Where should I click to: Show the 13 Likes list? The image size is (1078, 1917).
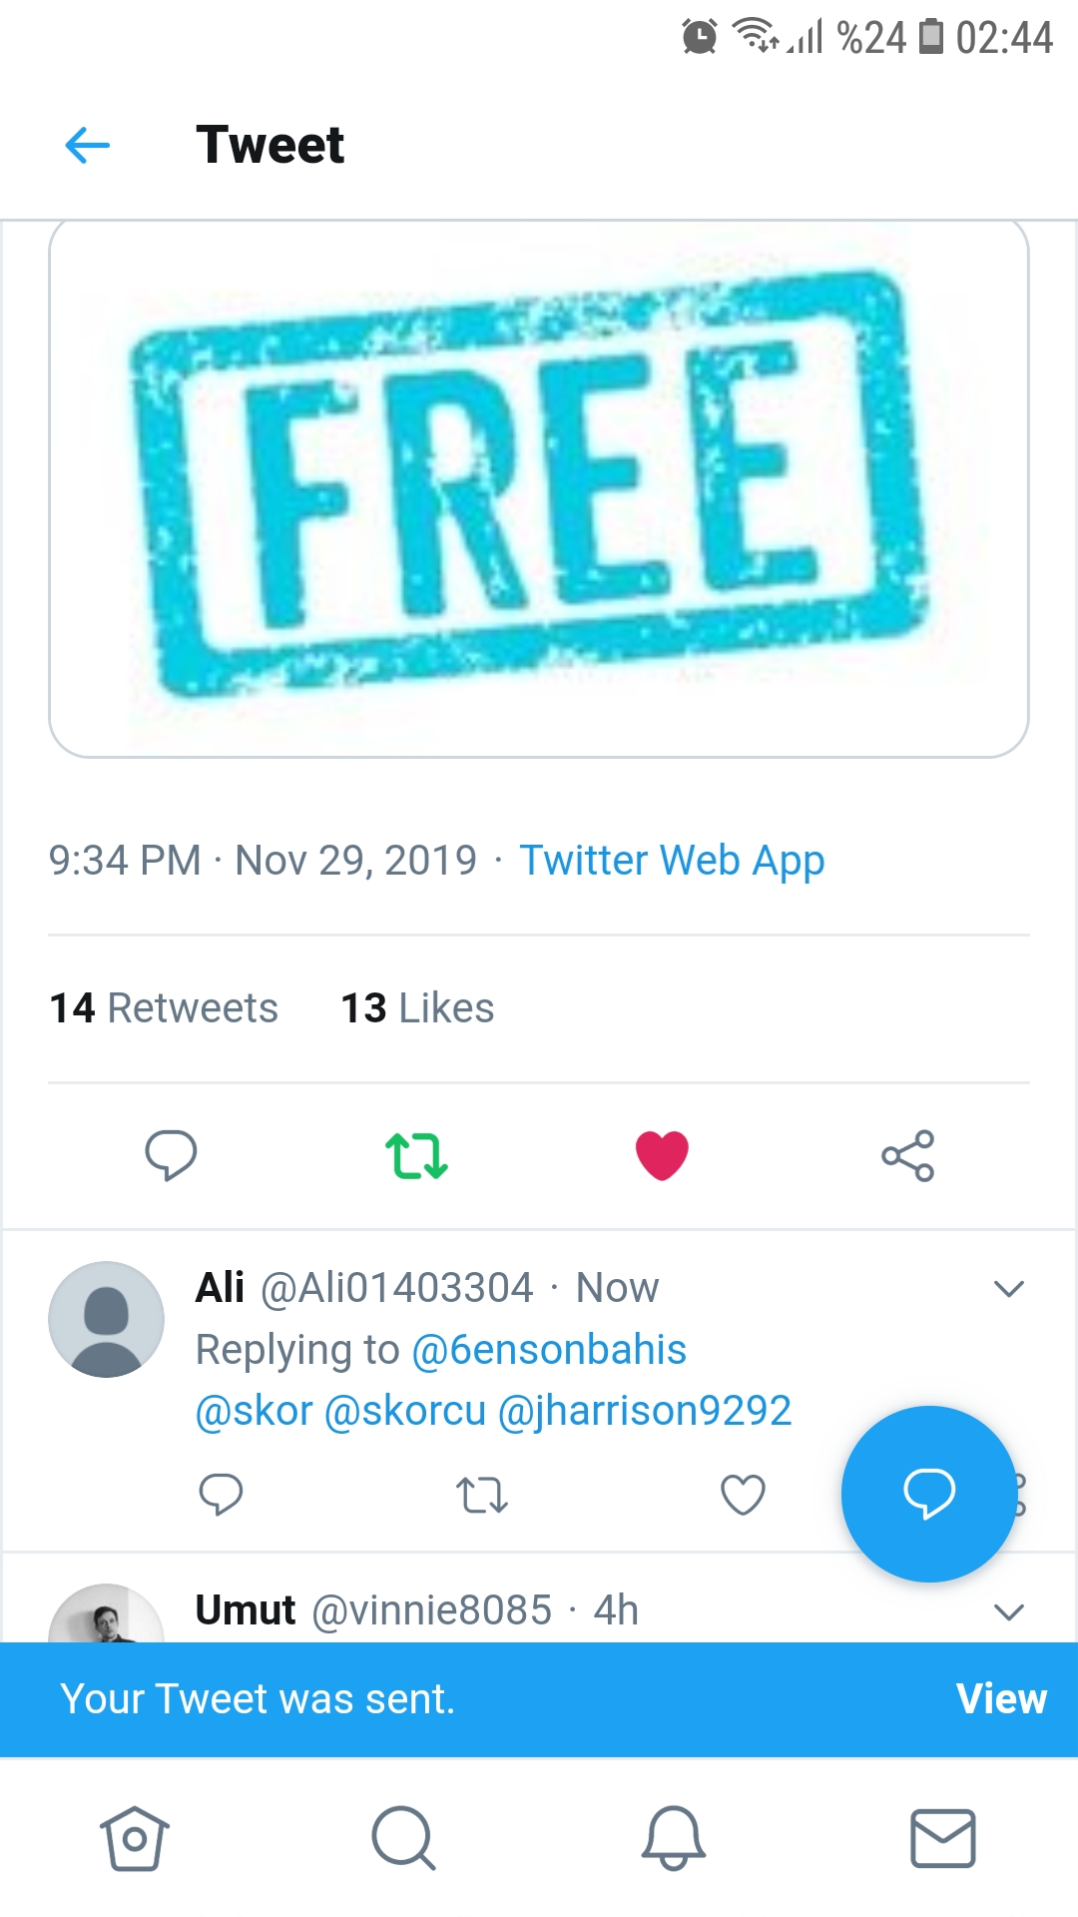tap(417, 1008)
